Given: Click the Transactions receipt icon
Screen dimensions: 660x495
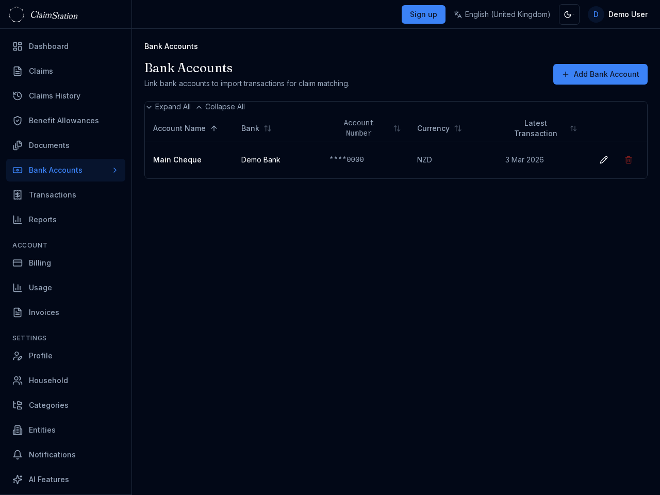Looking at the screenshot, I should coord(18,195).
